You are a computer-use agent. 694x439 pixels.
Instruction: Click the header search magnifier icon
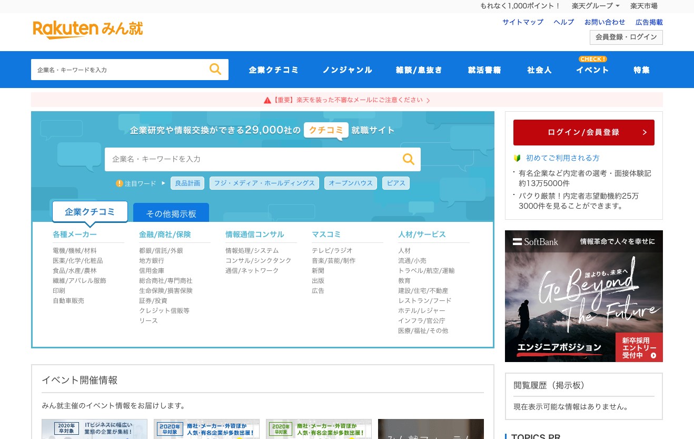point(215,69)
